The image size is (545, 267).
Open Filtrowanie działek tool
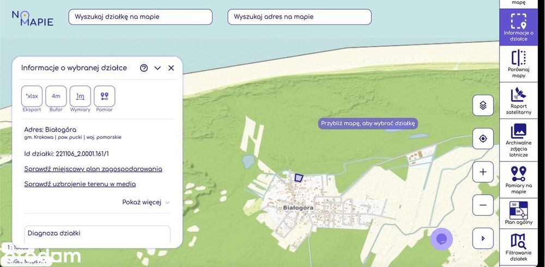(x=518, y=246)
